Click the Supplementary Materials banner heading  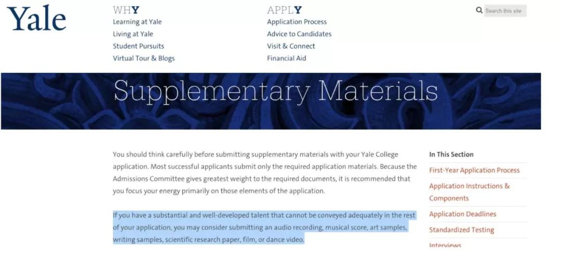point(275,91)
